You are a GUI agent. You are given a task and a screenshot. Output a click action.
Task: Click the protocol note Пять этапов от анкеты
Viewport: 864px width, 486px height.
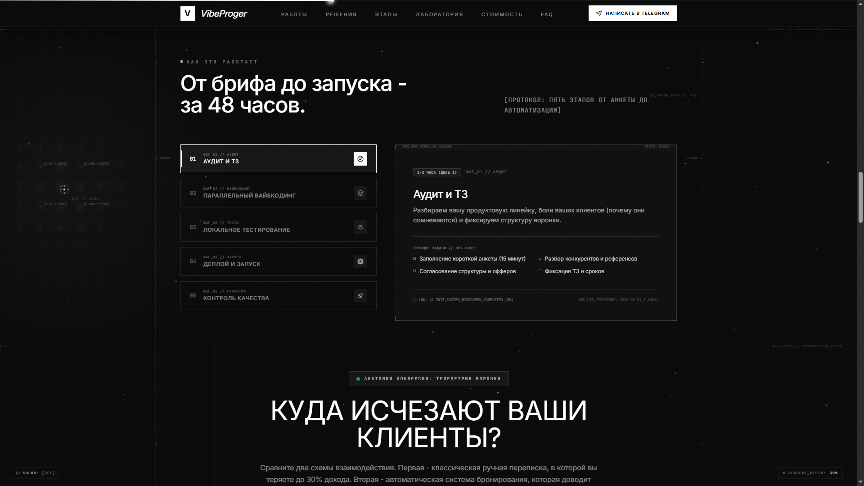click(x=576, y=105)
